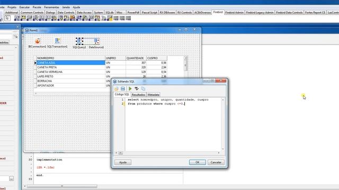Switch to RX Controls palette tab
This screenshot has width=339, height=190.
184,13
